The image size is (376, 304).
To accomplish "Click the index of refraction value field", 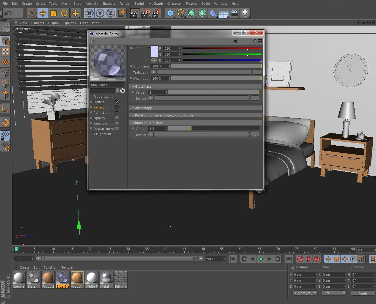I will [x=158, y=128].
